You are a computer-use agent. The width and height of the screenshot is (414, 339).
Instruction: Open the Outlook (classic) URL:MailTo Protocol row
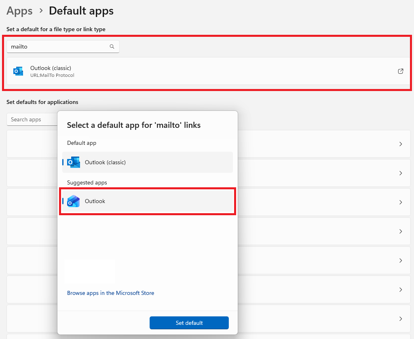tap(208, 71)
